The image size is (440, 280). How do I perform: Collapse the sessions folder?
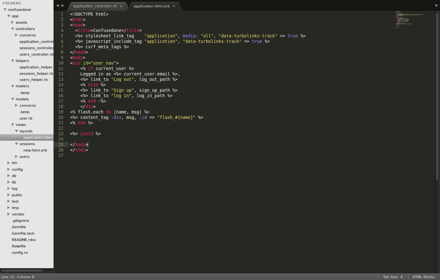(17, 144)
